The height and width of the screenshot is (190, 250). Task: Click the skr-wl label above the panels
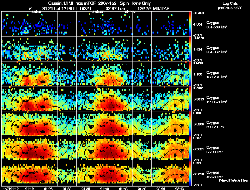[131, 12]
